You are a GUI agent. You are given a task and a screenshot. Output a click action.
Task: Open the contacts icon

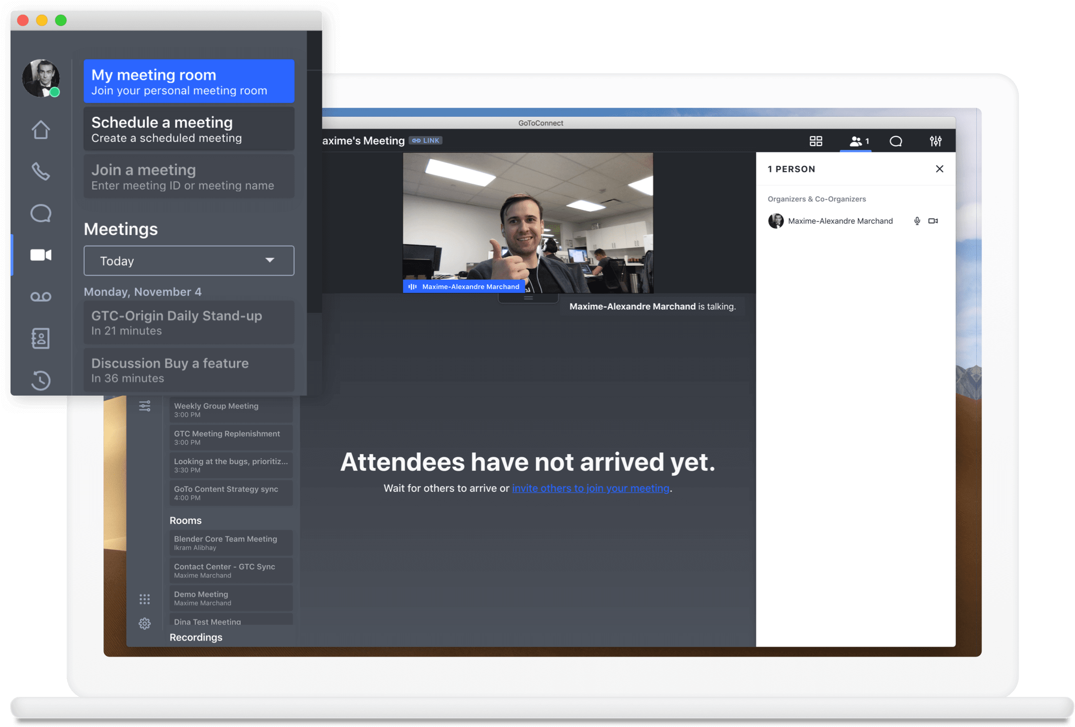(x=41, y=337)
